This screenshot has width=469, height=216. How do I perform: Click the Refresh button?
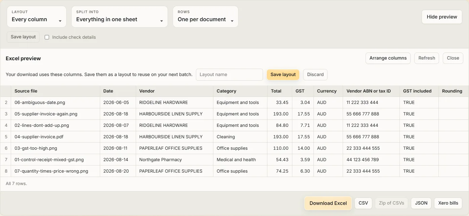point(427,58)
